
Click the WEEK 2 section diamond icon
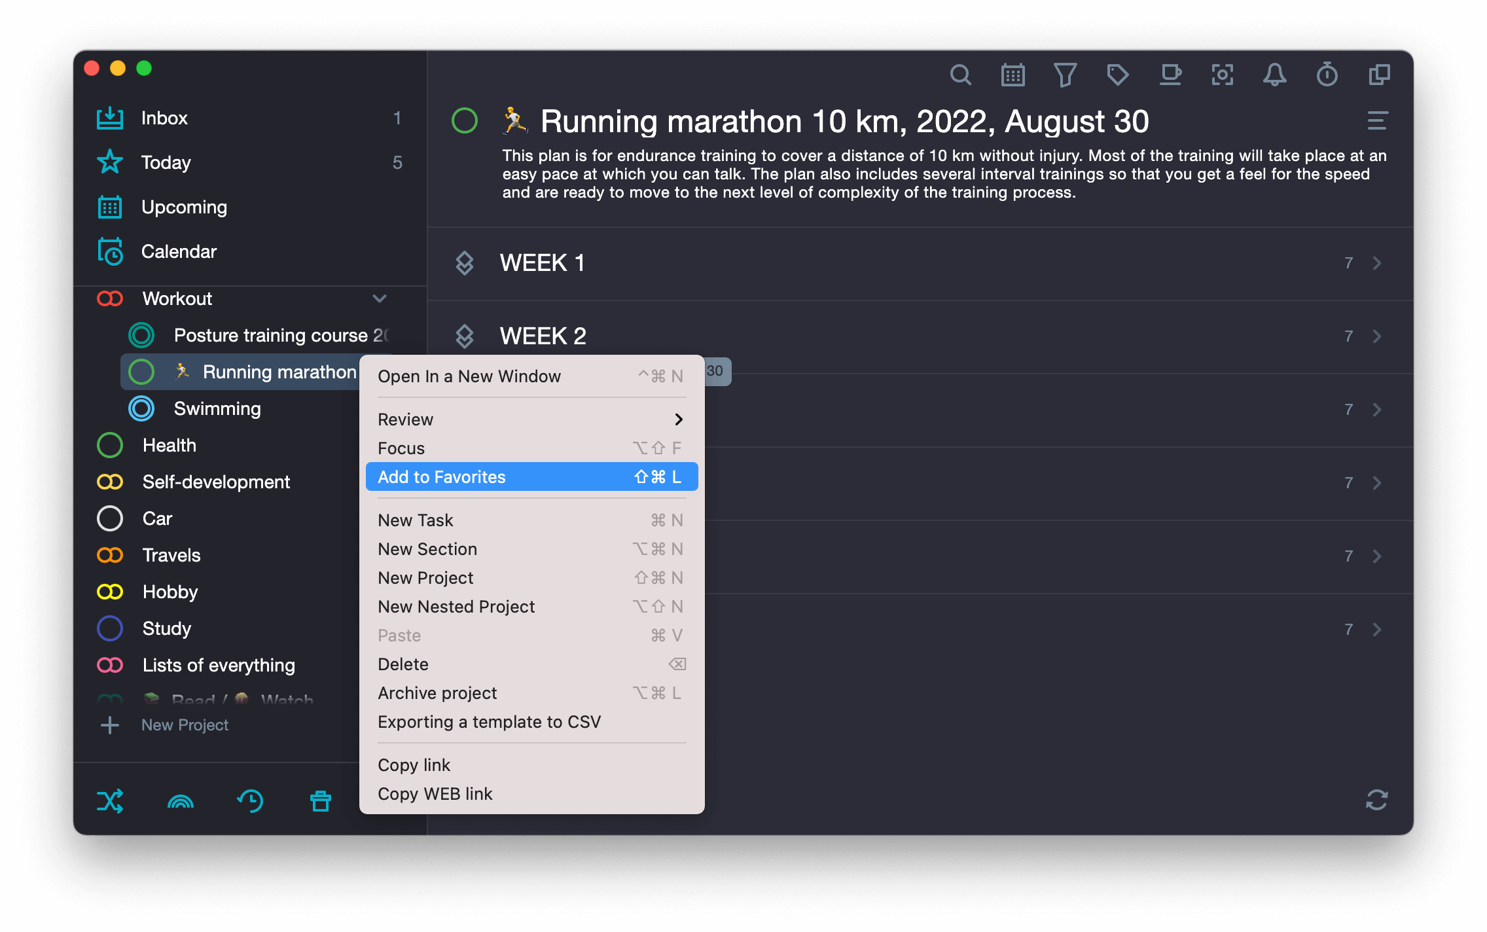click(464, 336)
